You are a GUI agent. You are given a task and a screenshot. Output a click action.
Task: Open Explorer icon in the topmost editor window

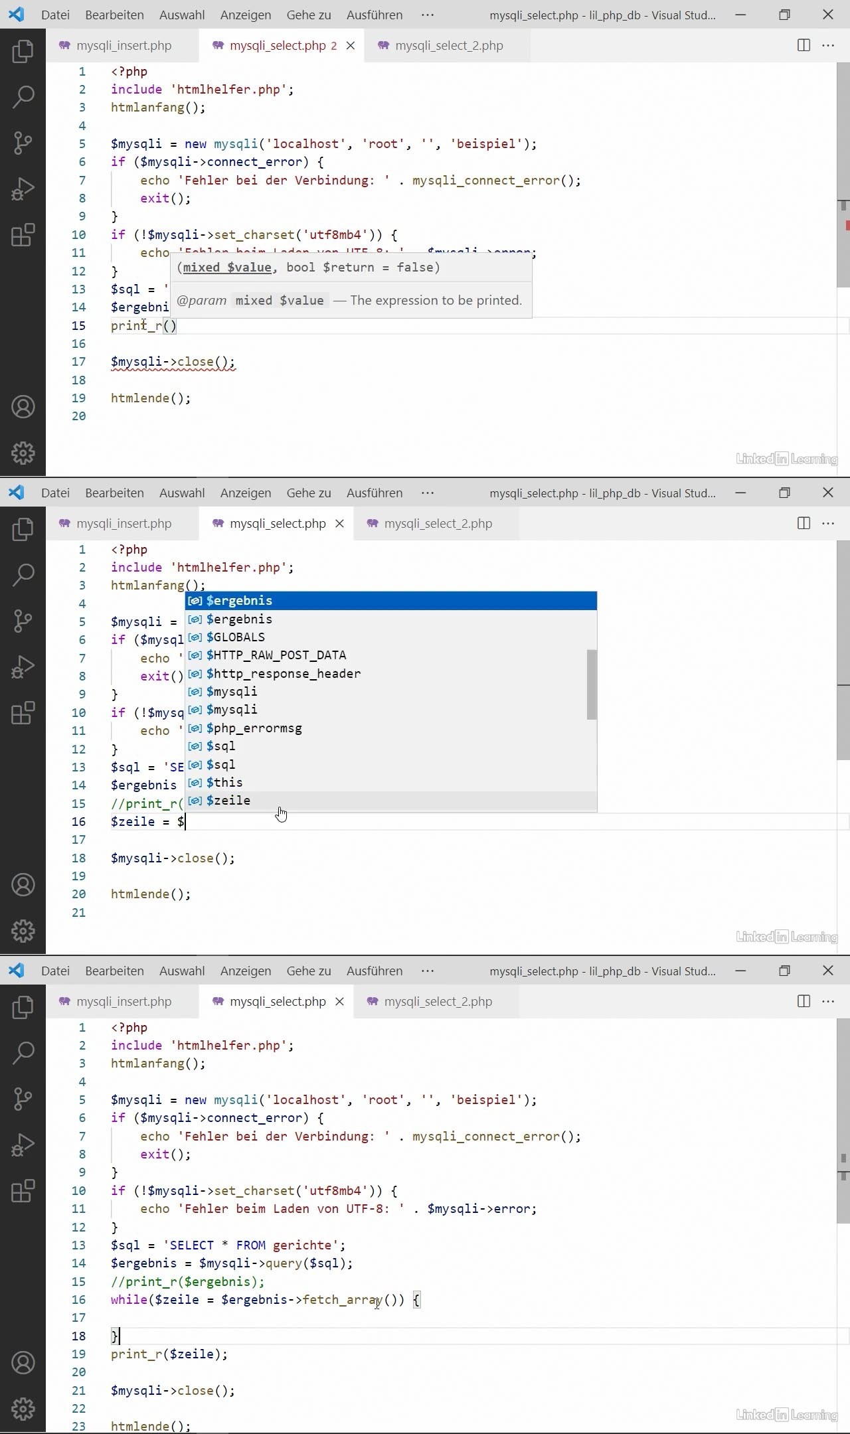[23, 51]
